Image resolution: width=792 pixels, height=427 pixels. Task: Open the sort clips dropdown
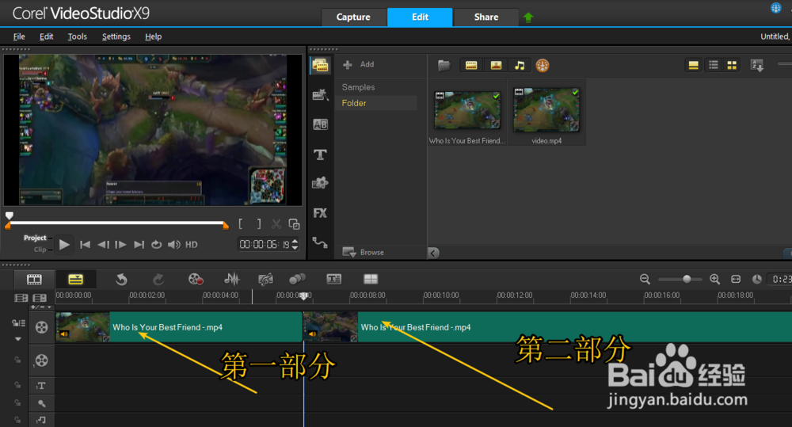coord(756,65)
